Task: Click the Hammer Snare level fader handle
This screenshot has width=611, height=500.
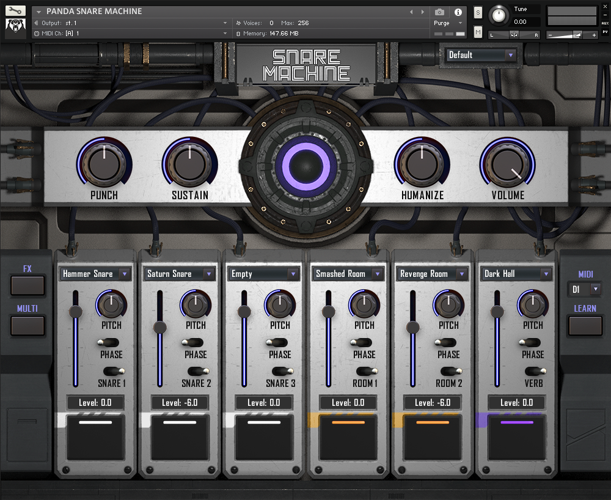Action: click(76, 311)
